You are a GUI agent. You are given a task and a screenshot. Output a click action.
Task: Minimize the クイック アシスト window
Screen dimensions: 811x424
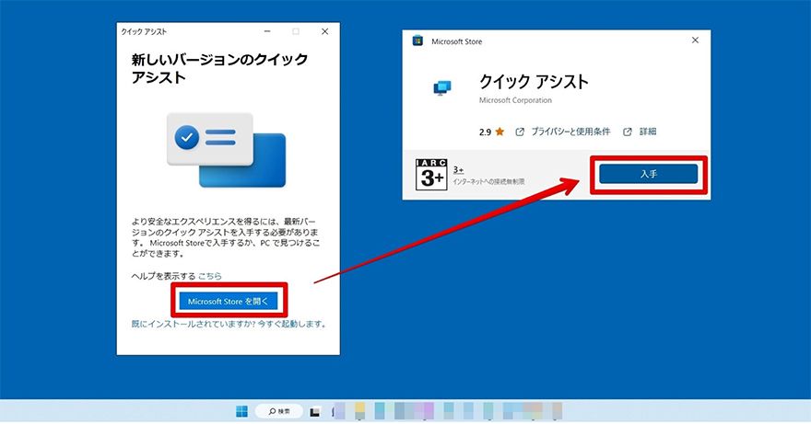(x=267, y=31)
